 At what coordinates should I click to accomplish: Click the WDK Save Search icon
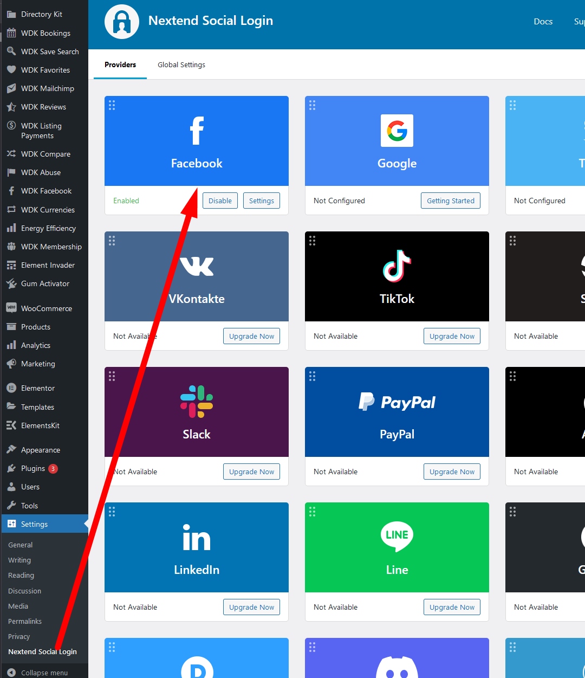point(11,51)
